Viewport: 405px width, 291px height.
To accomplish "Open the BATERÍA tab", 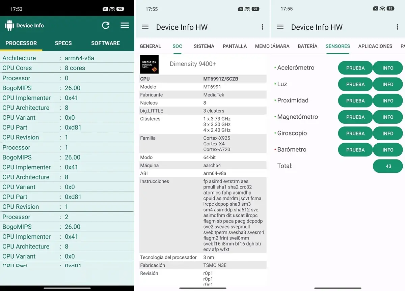I will click(x=307, y=46).
